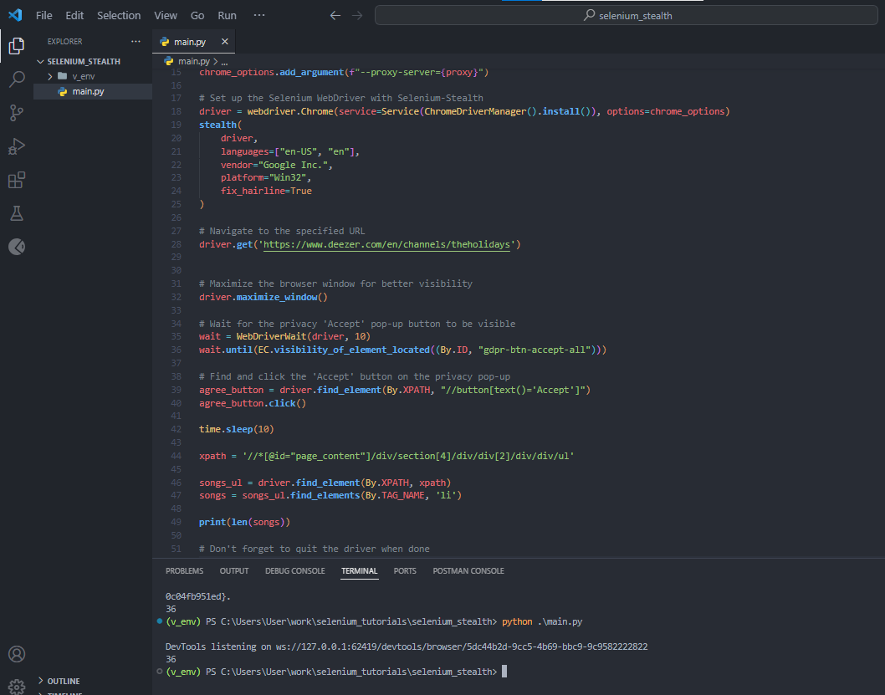Click the xpath assignment on line 44
885x695 pixels.
(x=386, y=456)
